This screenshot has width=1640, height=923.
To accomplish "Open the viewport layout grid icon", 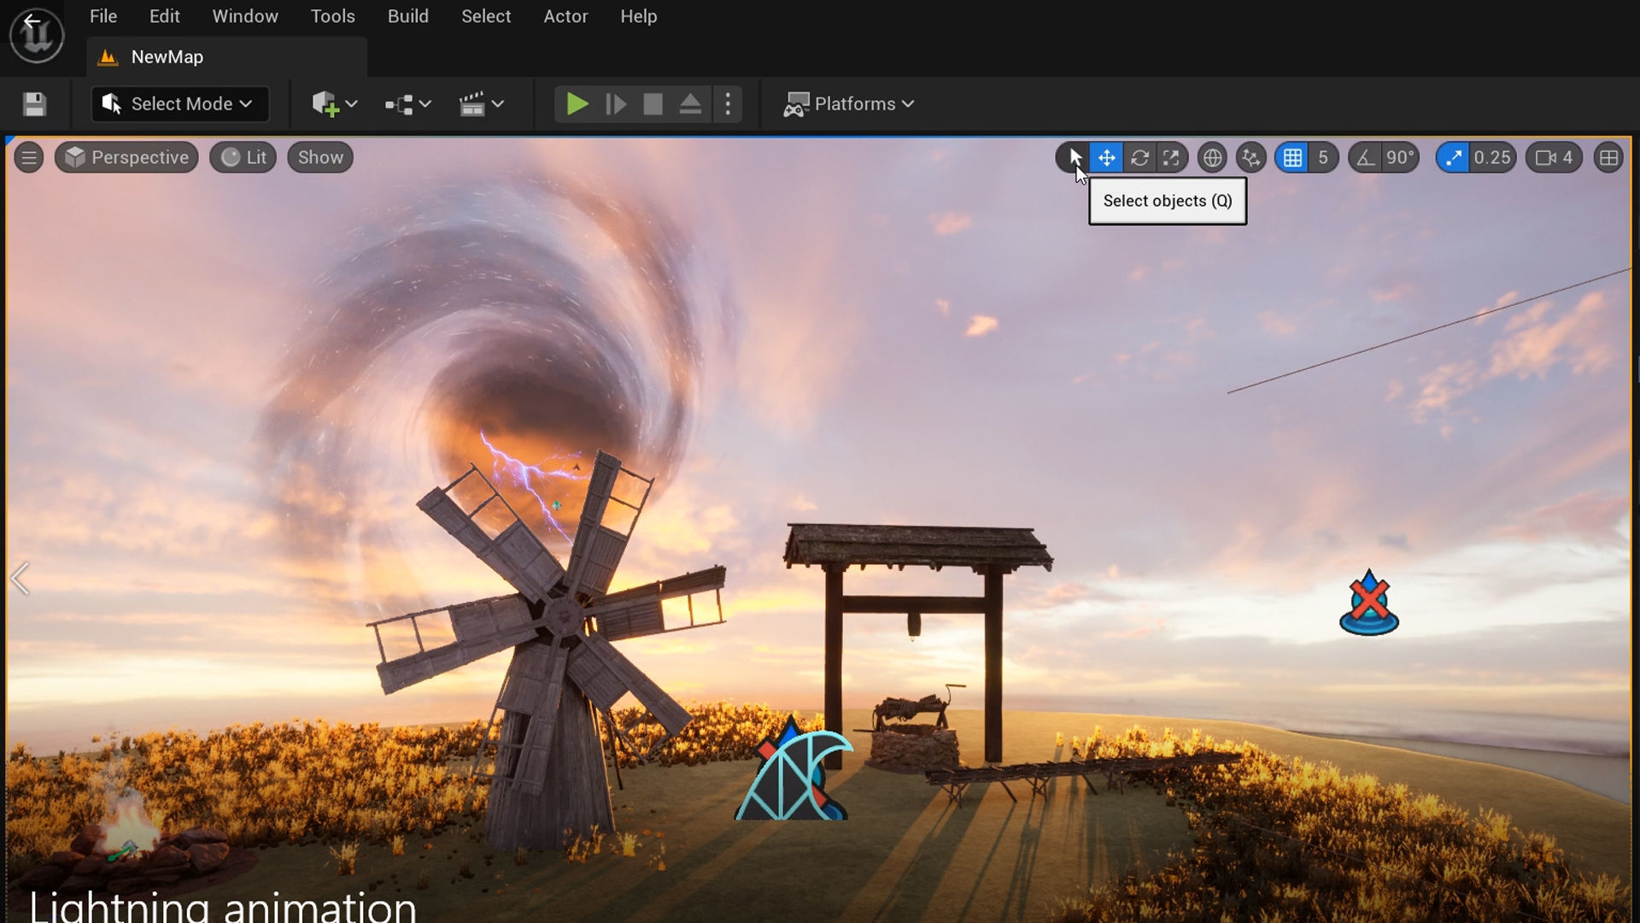I will point(1608,158).
